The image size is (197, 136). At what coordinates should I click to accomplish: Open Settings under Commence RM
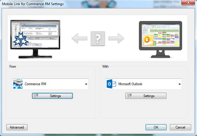pos(52,96)
